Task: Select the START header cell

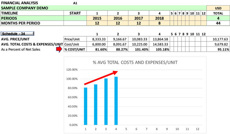Action: (x=75, y=13)
